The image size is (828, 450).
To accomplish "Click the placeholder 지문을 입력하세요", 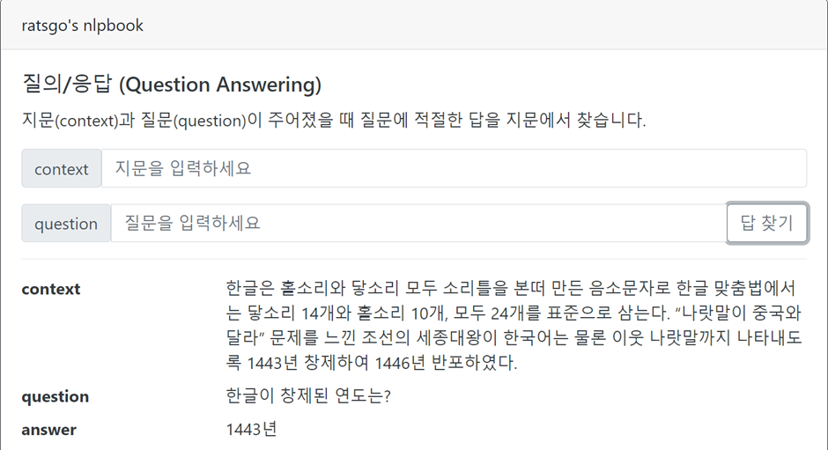I will tap(183, 168).
